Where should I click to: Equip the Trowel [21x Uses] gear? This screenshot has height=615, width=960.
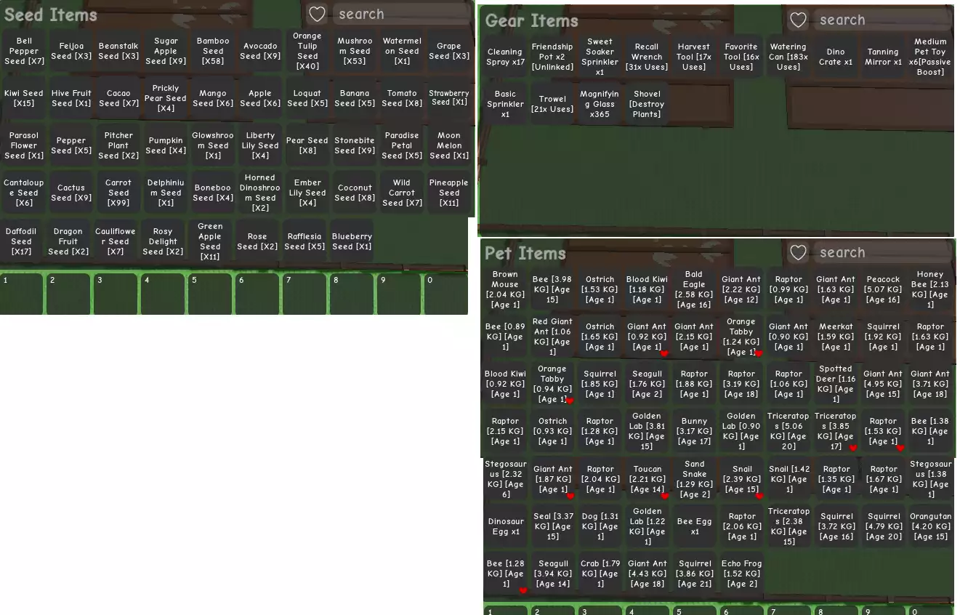tap(552, 104)
